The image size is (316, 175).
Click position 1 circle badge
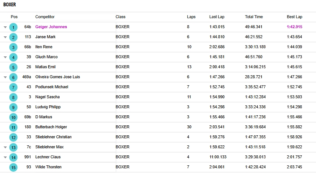(x=13, y=27)
